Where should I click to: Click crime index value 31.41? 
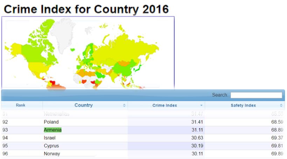[197, 122]
